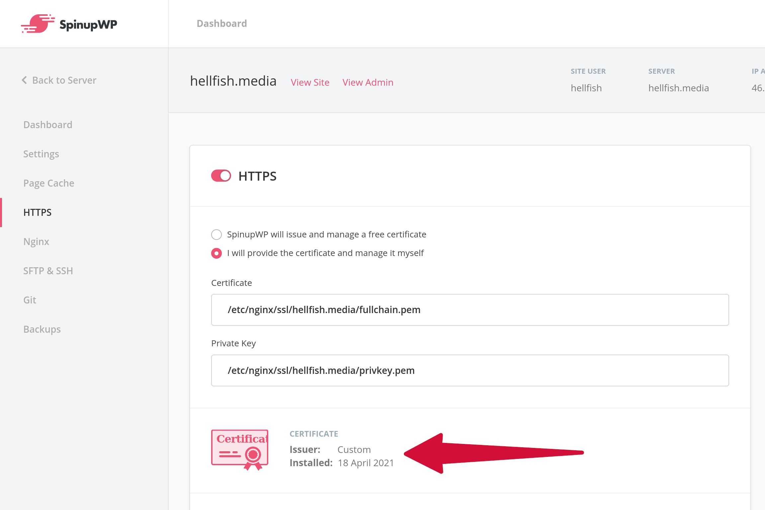This screenshot has width=765, height=510.
Task: Click the View Admin link
Action: click(x=368, y=82)
